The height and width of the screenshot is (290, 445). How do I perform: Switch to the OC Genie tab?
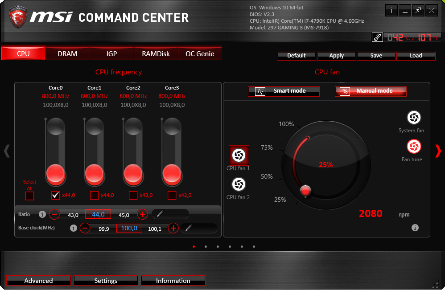click(200, 53)
